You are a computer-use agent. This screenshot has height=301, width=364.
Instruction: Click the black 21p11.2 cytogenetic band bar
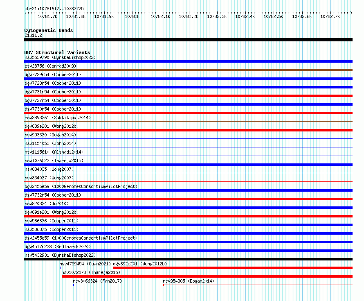[x=188, y=40]
